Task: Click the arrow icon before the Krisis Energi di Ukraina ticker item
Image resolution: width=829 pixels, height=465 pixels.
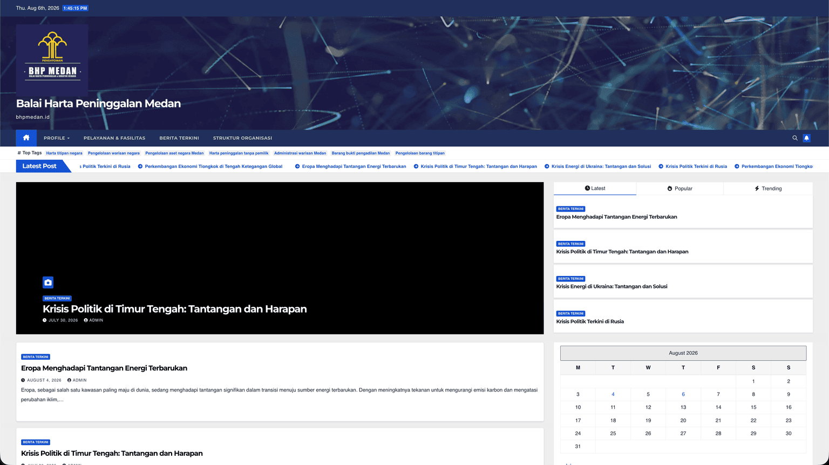Action: tap(547, 166)
